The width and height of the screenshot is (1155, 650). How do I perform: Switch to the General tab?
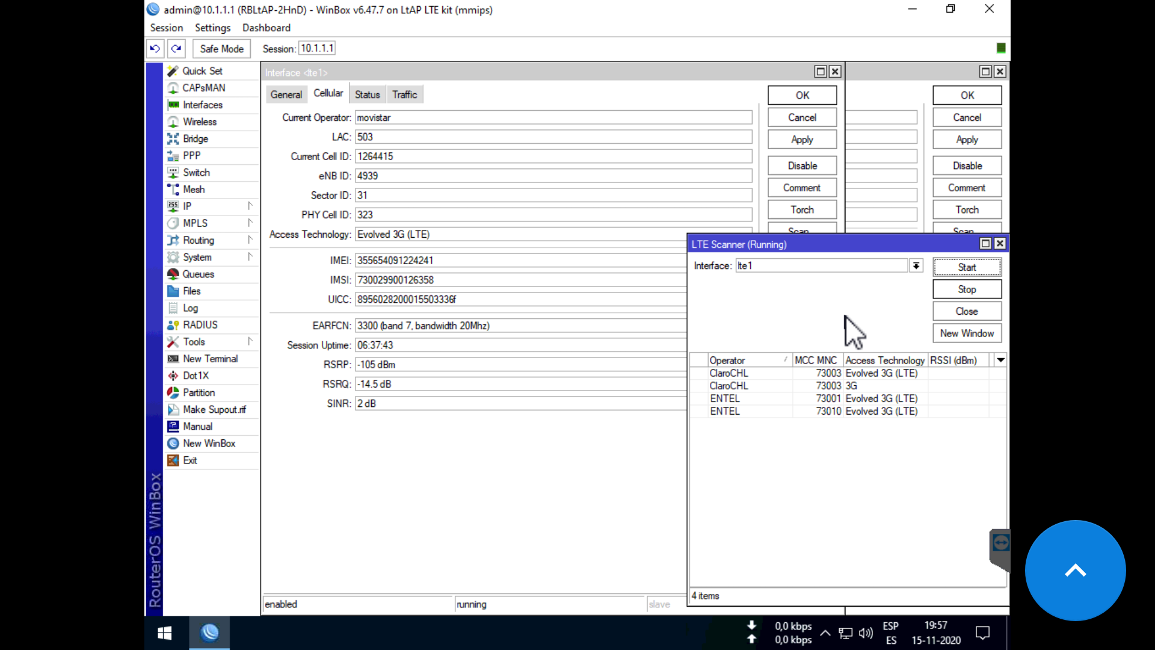pyautogui.click(x=286, y=94)
